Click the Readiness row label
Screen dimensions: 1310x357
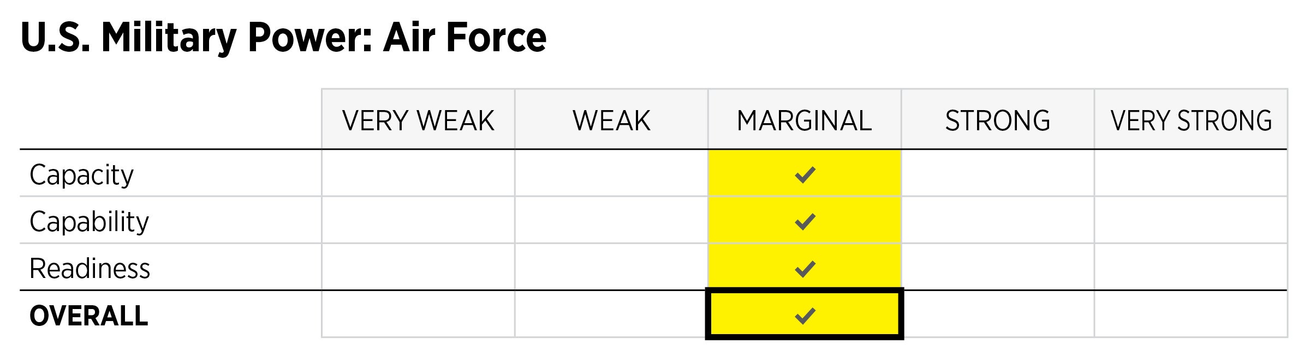tap(90, 269)
